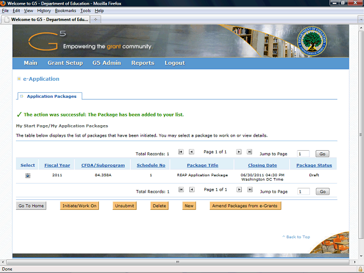
Task: Click the New button
Action: tap(189, 206)
